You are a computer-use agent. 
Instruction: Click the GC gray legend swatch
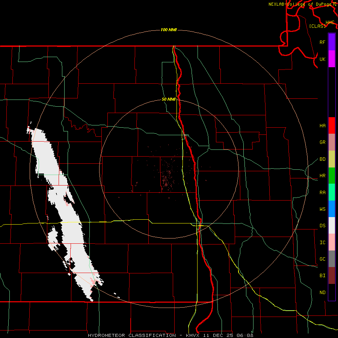pos(332,259)
